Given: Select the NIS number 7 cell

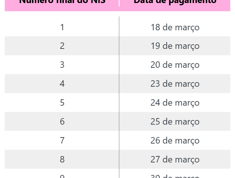Looking at the screenshot, I should coord(62,141).
